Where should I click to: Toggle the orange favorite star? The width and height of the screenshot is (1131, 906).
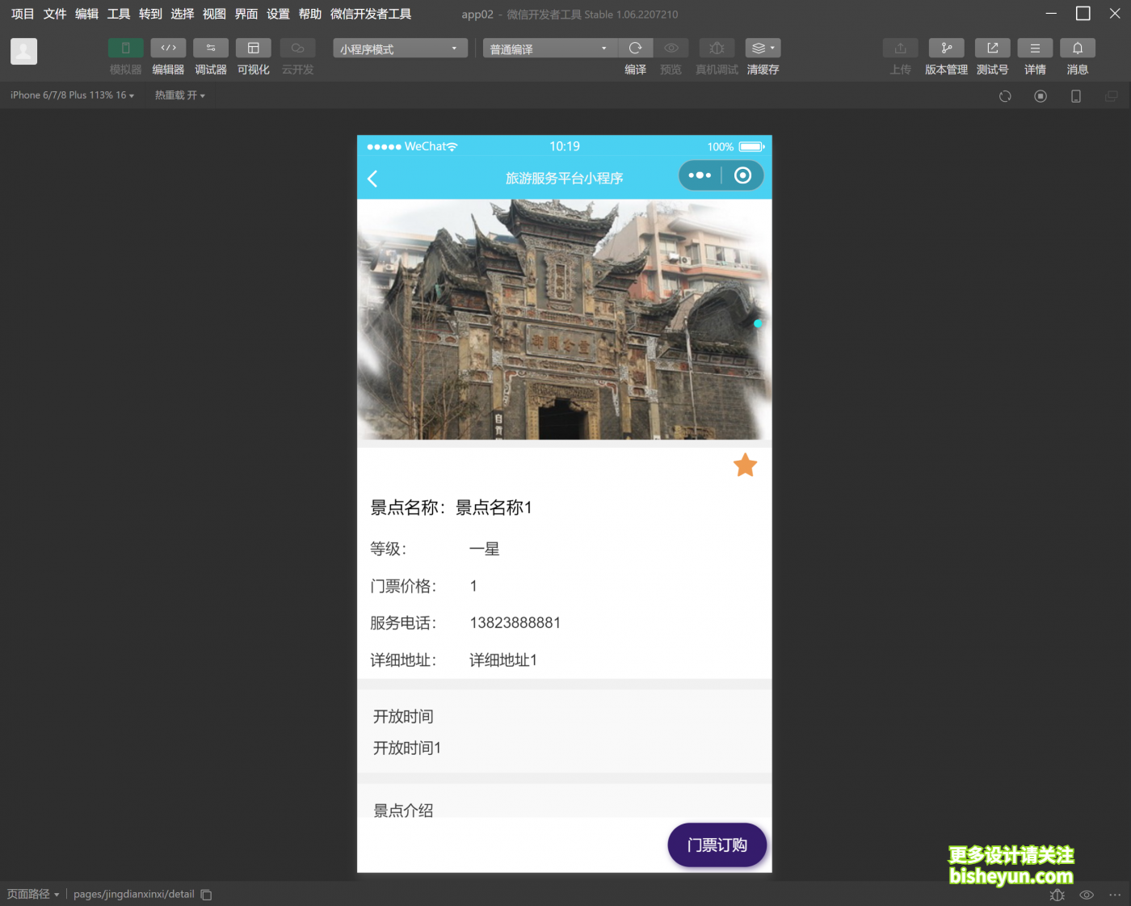point(745,466)
